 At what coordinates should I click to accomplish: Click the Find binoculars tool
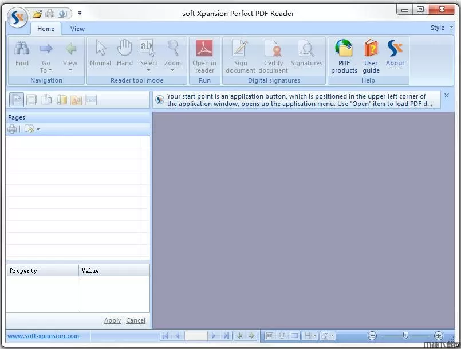(22, 53)
